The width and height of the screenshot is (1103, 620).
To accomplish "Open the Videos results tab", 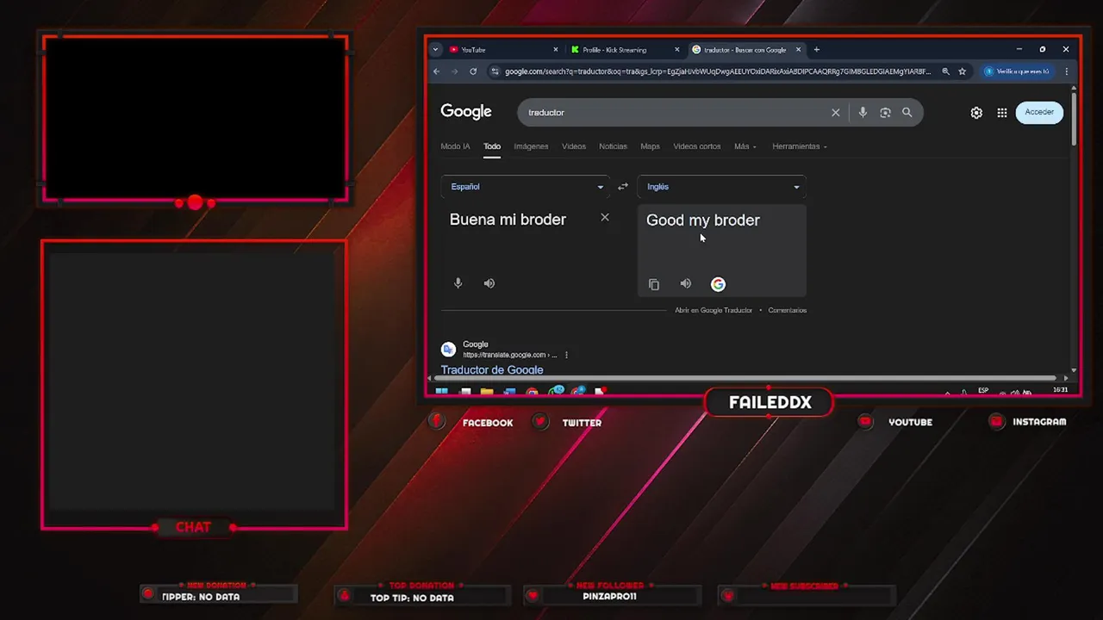I will 574,146.
